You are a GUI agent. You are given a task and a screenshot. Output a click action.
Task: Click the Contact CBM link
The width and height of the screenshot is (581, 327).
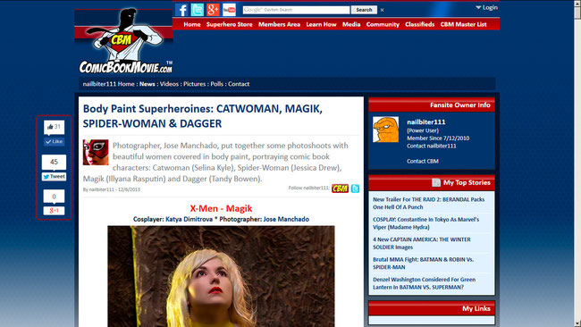pos(423,161)
